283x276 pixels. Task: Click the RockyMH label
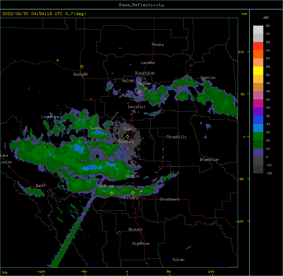click(80, 74)
